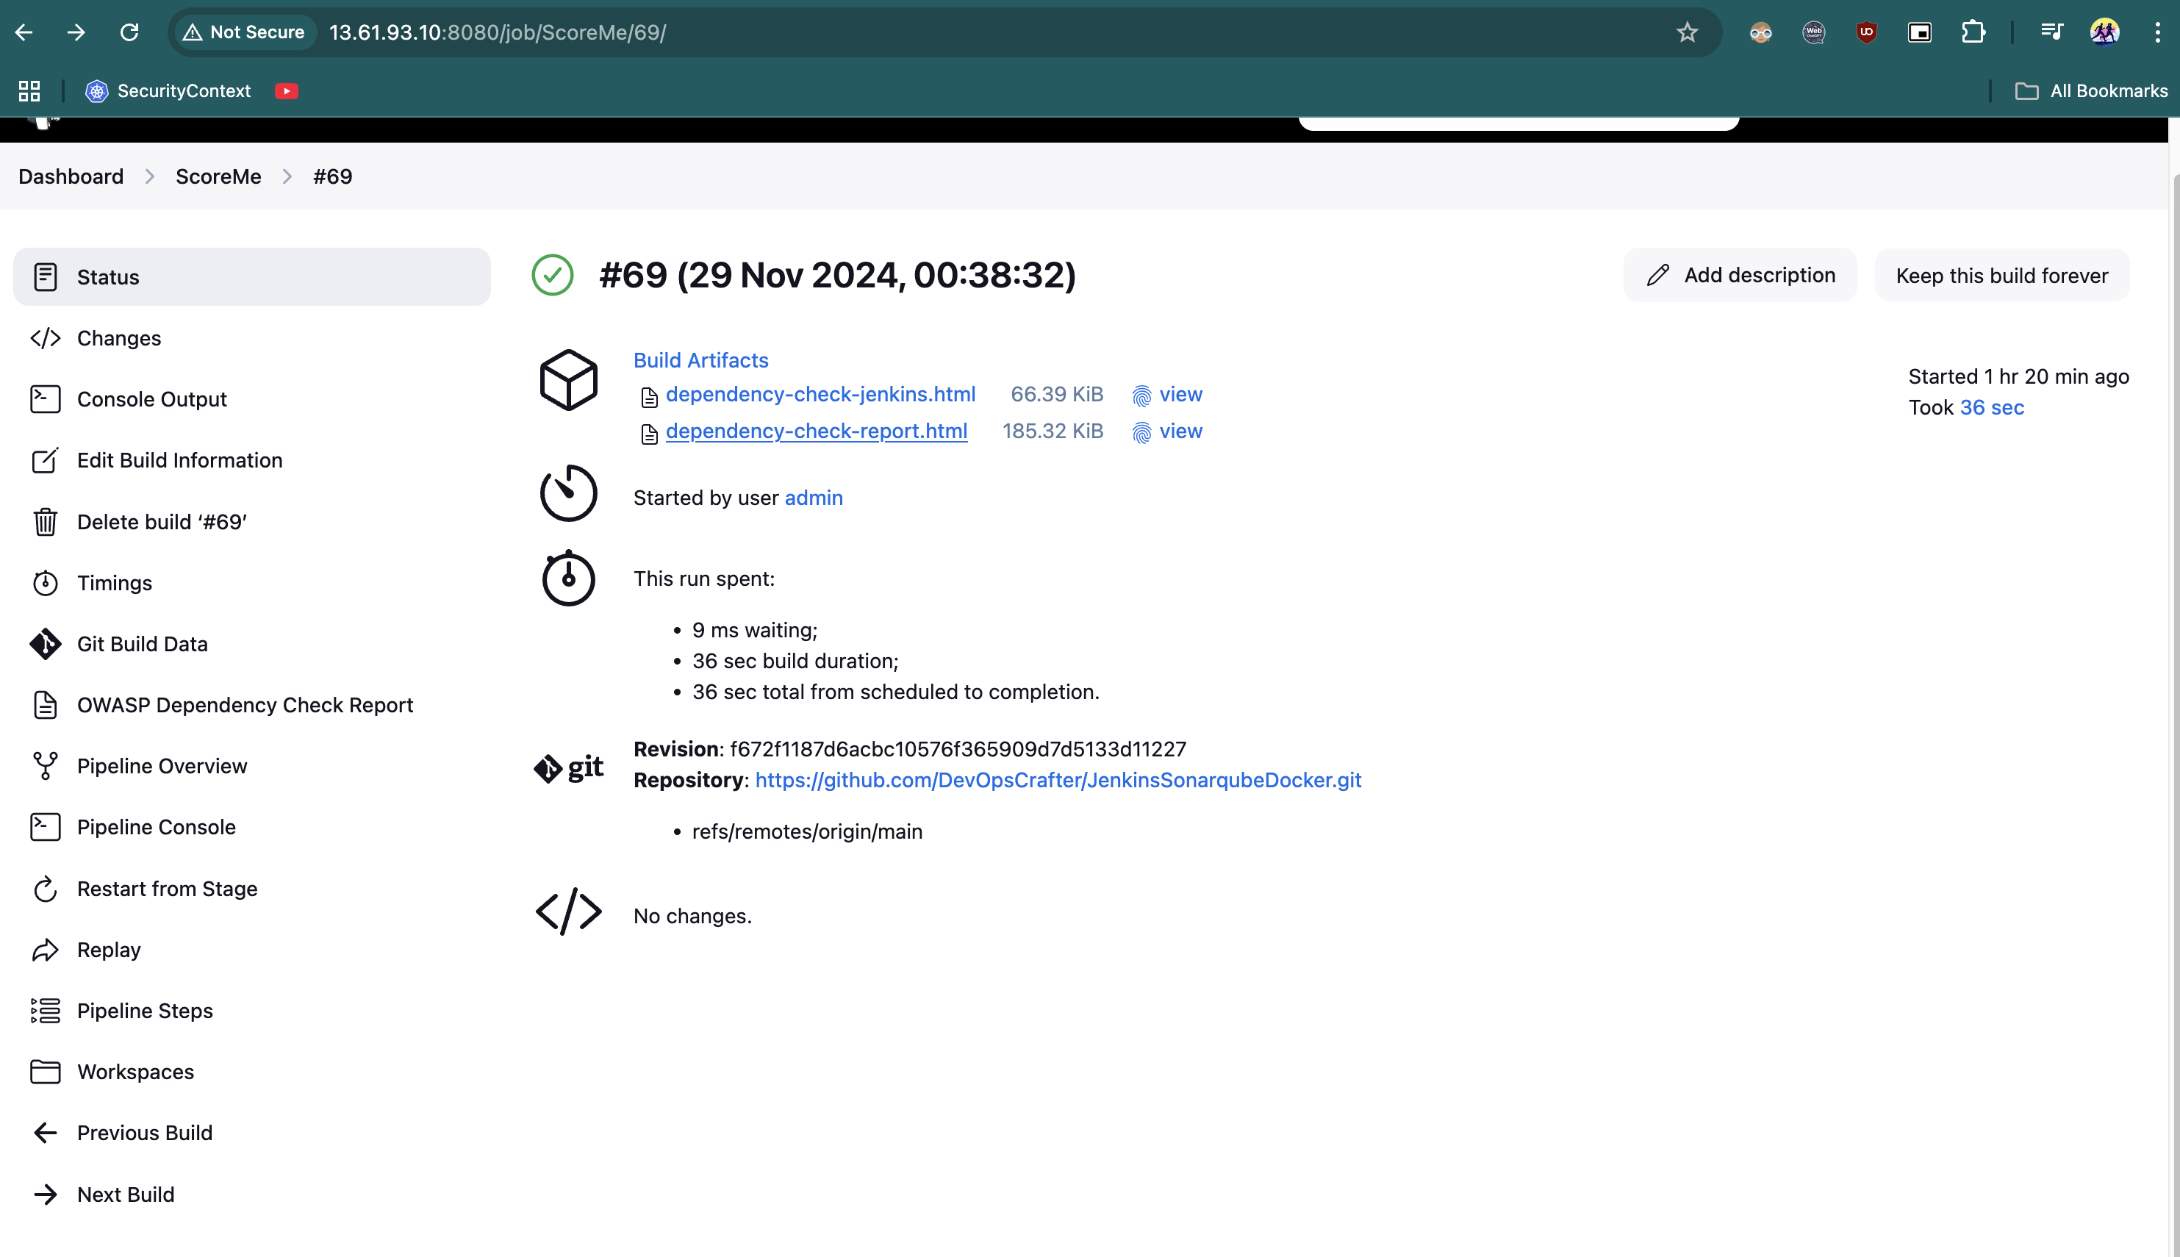
Task: Go to Dashboard breadcrumb
Action: point(71,176)
